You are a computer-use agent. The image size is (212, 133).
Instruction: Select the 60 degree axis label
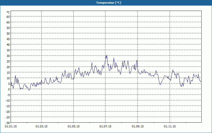[x=8, y=22]
